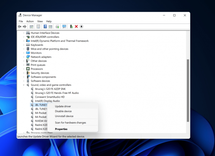The image size is (215, 156).
Task: Click the Device Manager title bar icon
Action: pyautogui.click(x=20, y=15)
